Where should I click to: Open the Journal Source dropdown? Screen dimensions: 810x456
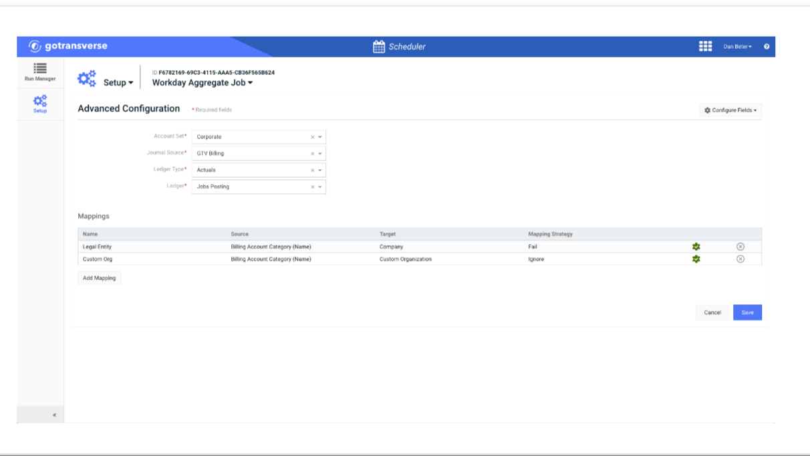[319, 153]
